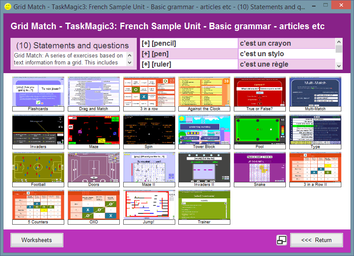Select the [+] [pen] grid cell

[189, 54]
